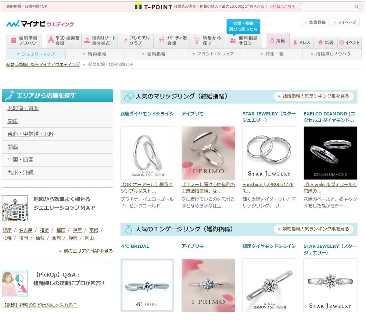Select the 指輪 tab
Viewport: 366px width, 323px height.
point(278,41)
